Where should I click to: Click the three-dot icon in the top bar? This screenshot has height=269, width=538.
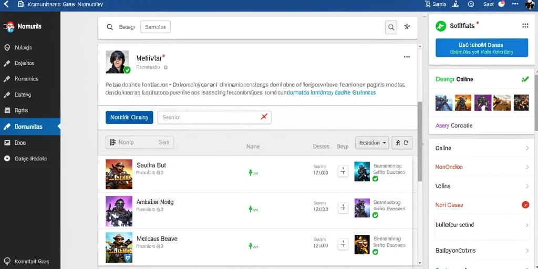[x=515, y=4]
